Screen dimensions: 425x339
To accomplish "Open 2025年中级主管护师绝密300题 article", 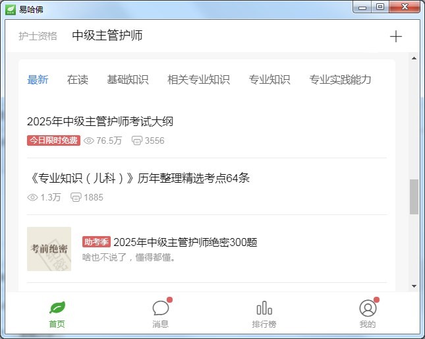I will click(x=185, y=242).
